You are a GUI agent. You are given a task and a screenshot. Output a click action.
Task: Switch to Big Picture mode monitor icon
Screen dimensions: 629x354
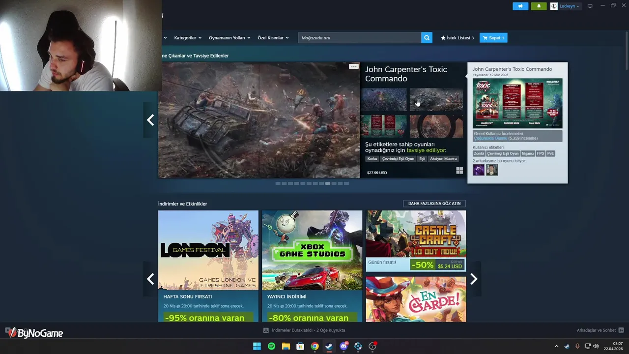click(590, 6)
